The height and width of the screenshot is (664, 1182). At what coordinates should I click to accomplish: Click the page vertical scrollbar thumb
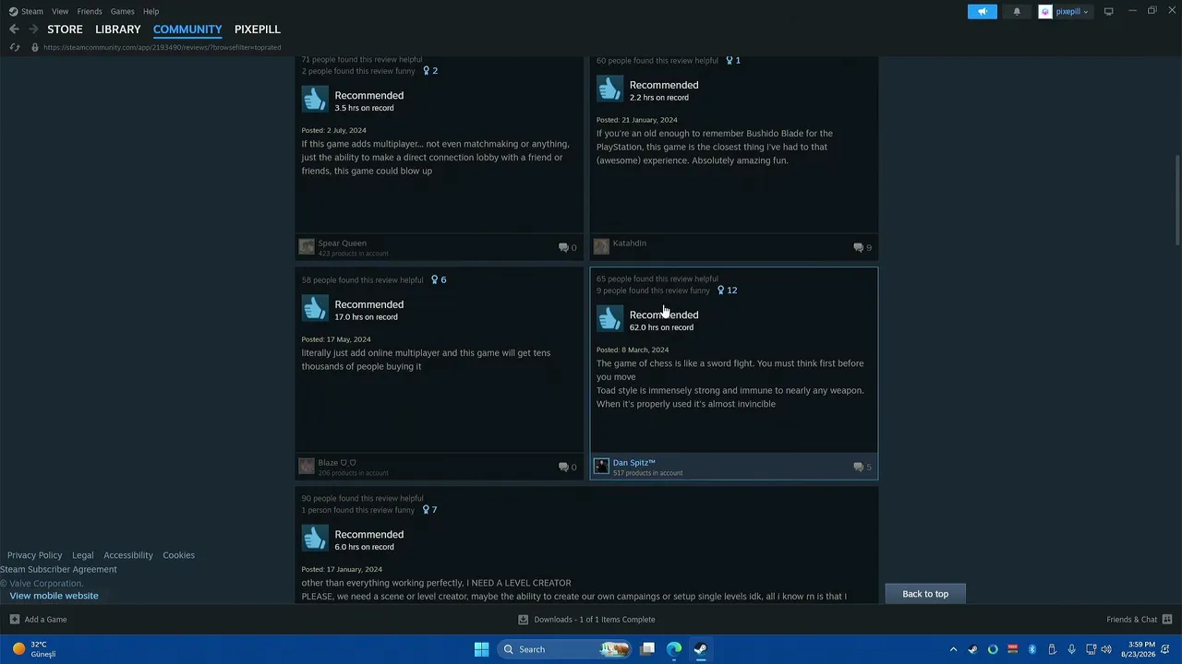tap(1176, 198)
